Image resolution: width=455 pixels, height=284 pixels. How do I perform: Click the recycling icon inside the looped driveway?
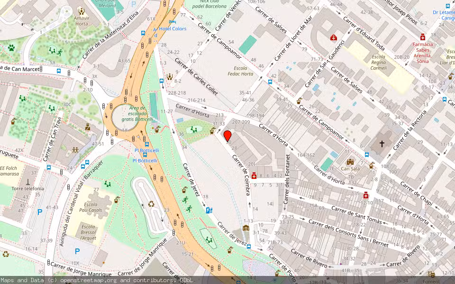[x=151, y=204]
